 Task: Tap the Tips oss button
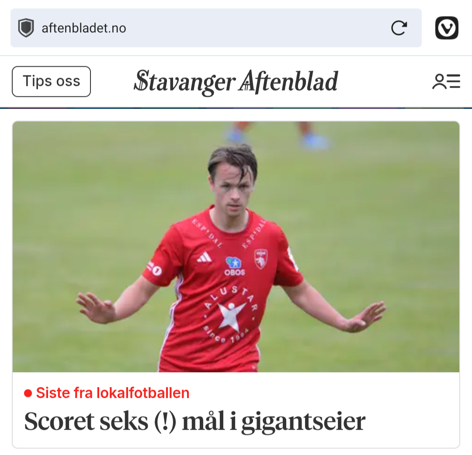coord(51,82)
